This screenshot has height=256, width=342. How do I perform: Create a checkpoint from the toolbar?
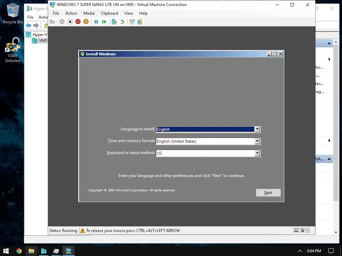114,22
